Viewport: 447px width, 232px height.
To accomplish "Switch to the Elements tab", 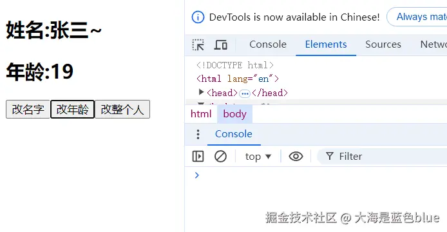I will pos(326,44).
